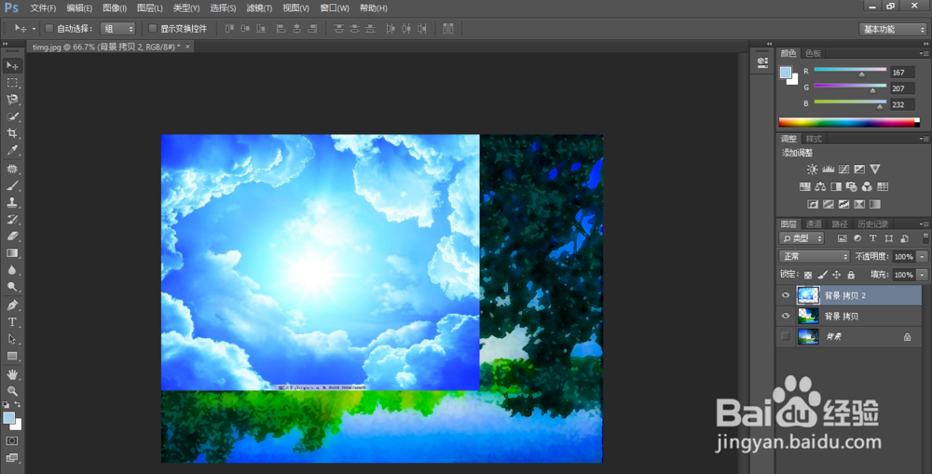Hide the 背景 拷贝 layer
This screenshot has height=474, width=932.
(786, 316)
